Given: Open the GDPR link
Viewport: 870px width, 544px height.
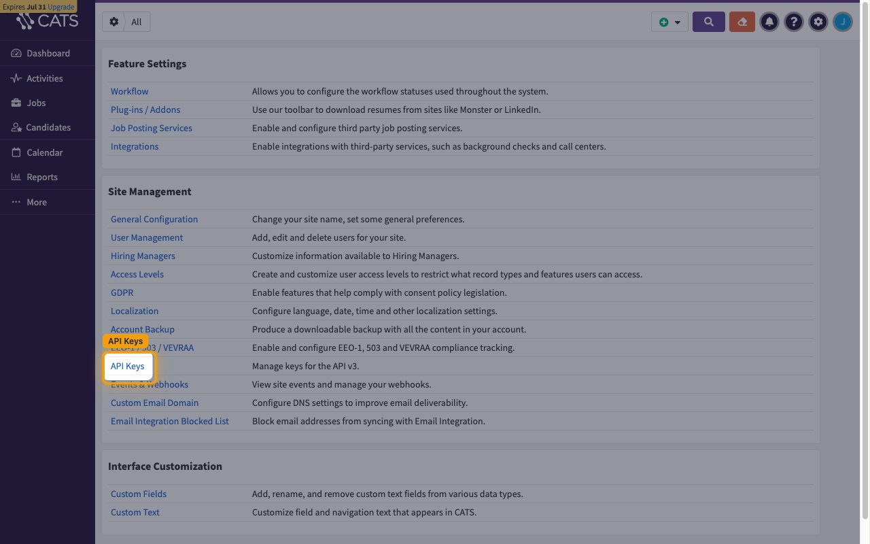Looking at the screenshot, I should [122, 292].
